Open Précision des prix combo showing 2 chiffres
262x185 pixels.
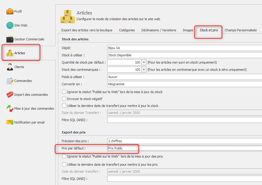[184, 141]
